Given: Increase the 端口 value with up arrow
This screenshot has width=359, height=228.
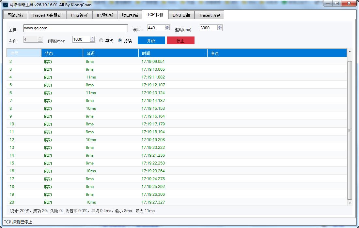Looking at the screenshot, I should point(168,26).
